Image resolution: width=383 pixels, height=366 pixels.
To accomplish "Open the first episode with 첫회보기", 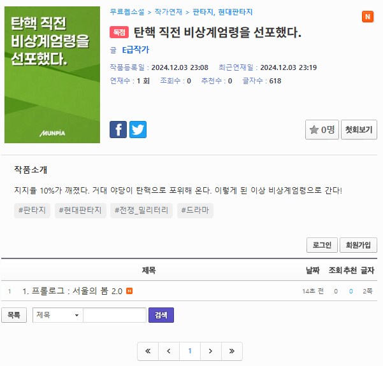I will [359, 130].
